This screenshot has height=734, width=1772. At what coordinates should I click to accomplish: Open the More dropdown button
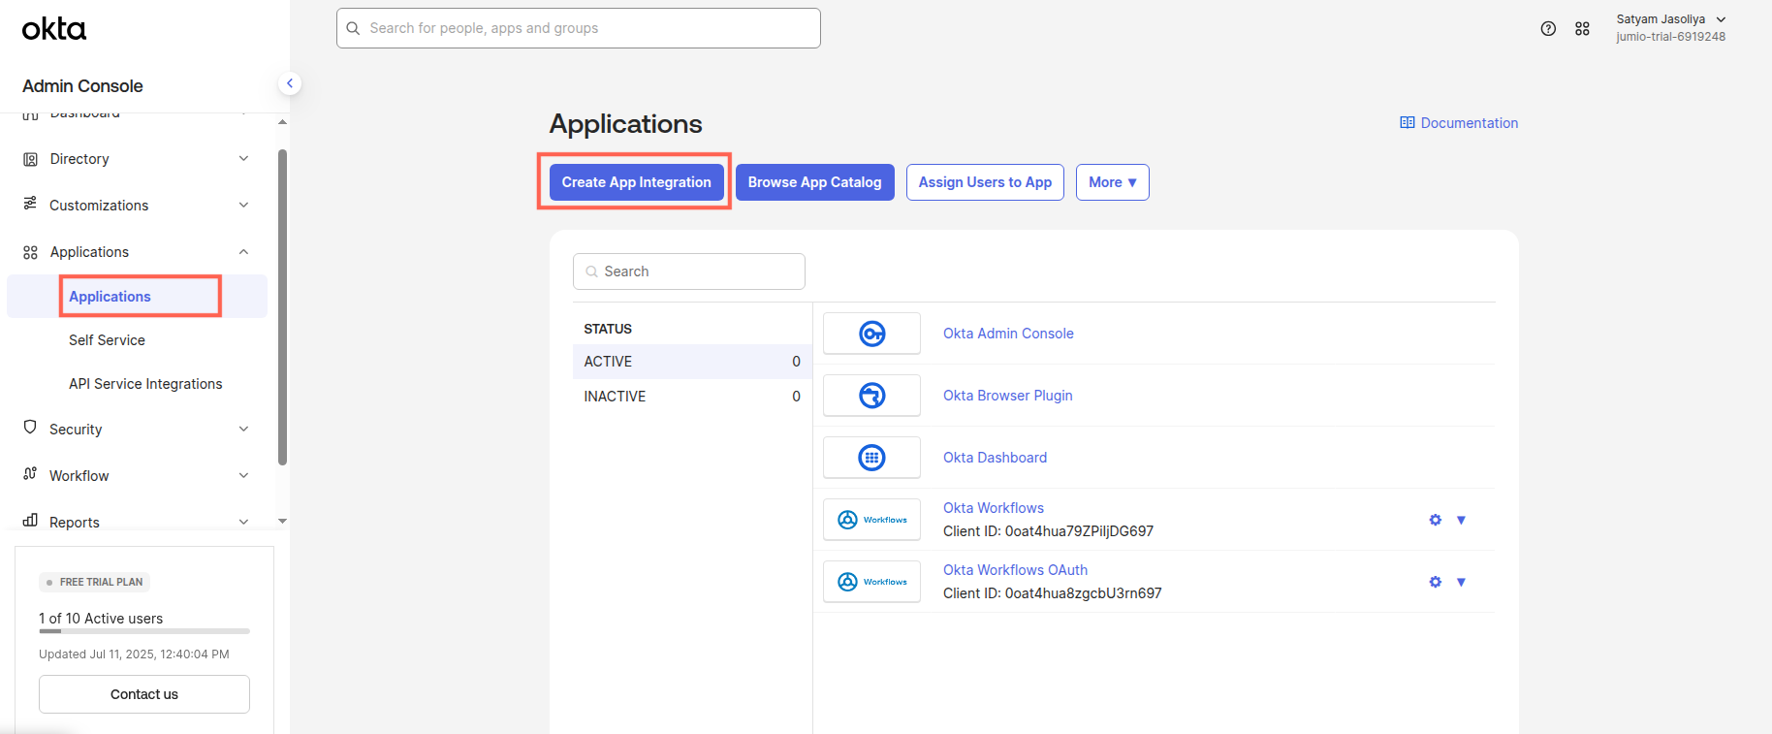1112,182
